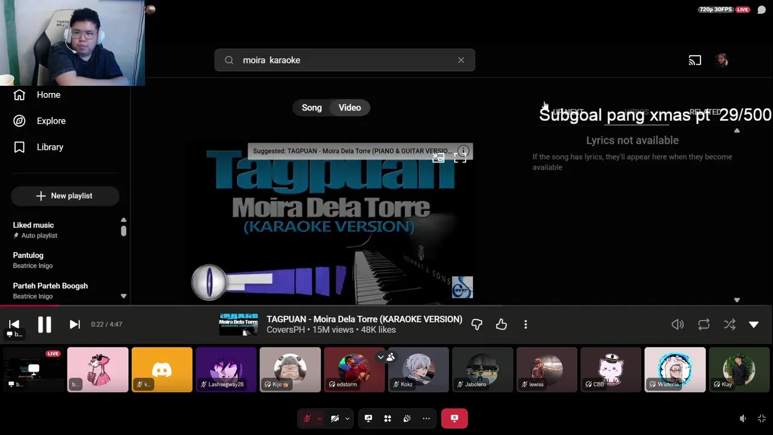This screenshot has width=773, height=435.
Task: Select Kijo's participant tile
Action: coord(290,370)
